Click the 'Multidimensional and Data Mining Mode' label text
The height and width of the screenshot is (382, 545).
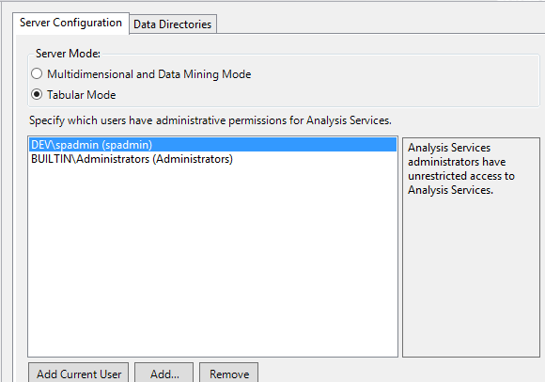click(149, 74)
